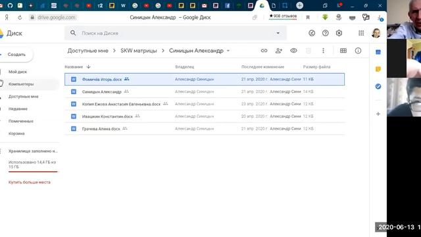Click the plus get add-ons icon
This screenshot has height=237, width=421.
pos(378,114)
